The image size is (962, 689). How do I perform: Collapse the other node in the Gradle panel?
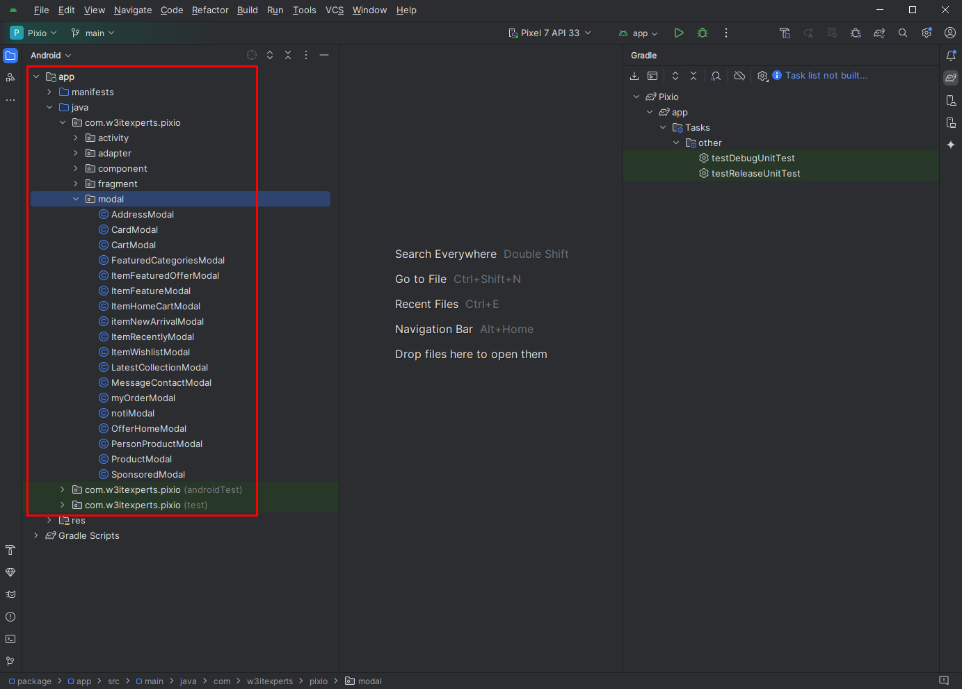(676, 143)
